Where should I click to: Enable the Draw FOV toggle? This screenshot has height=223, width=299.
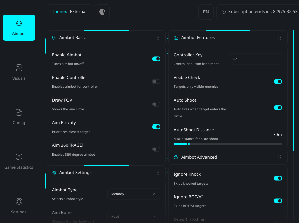156,104
